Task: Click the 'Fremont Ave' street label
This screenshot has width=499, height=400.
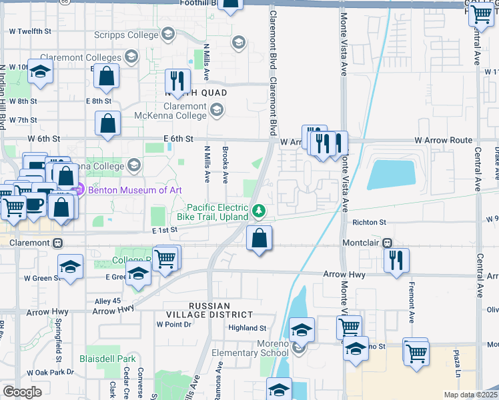Action: pyautogui.click(x=412, y=303)
